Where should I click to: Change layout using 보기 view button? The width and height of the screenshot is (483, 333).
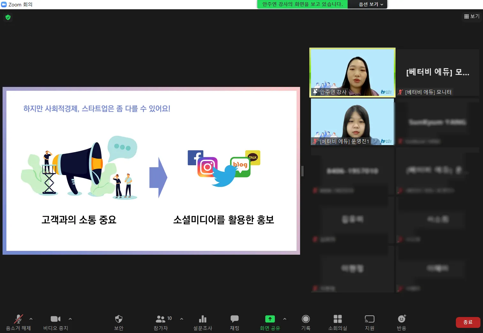(x=472, y=16)
